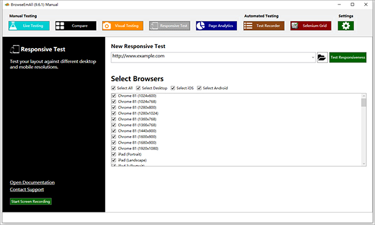Open the Test Recorder
The image size is (375, 225).
click(264, 26)
